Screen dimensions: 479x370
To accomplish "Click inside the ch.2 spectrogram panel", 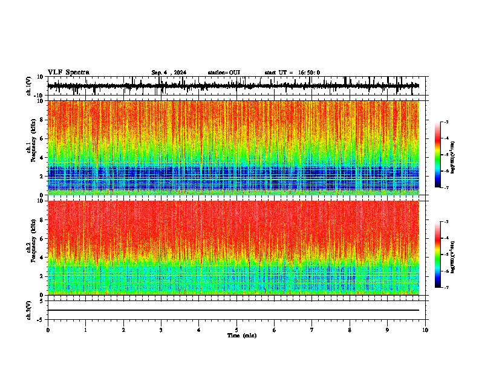I will pyautogui.click(x=233, y=248).
